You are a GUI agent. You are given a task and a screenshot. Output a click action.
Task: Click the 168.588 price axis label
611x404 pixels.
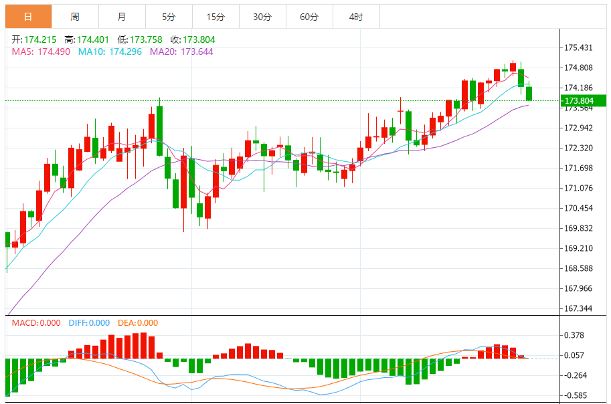pyautogui.click(x=579, y=268)
